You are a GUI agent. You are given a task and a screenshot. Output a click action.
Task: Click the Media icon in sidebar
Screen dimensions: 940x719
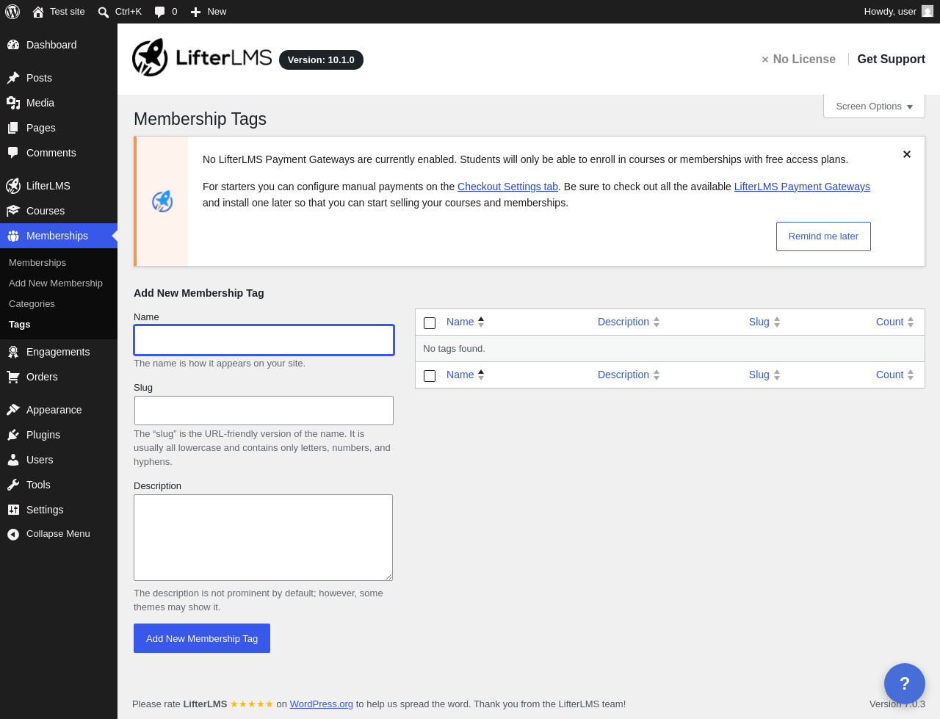[13, 103]
